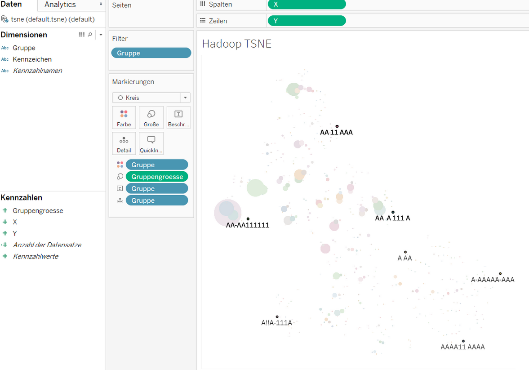This screenshot has height=370, width=529.
Task: Click the X pill in Spalten
Action: 307,4
